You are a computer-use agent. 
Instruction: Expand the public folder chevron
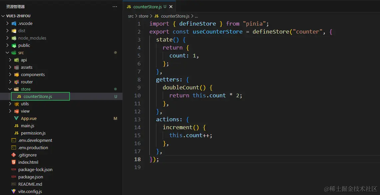(x=8, y=45)
